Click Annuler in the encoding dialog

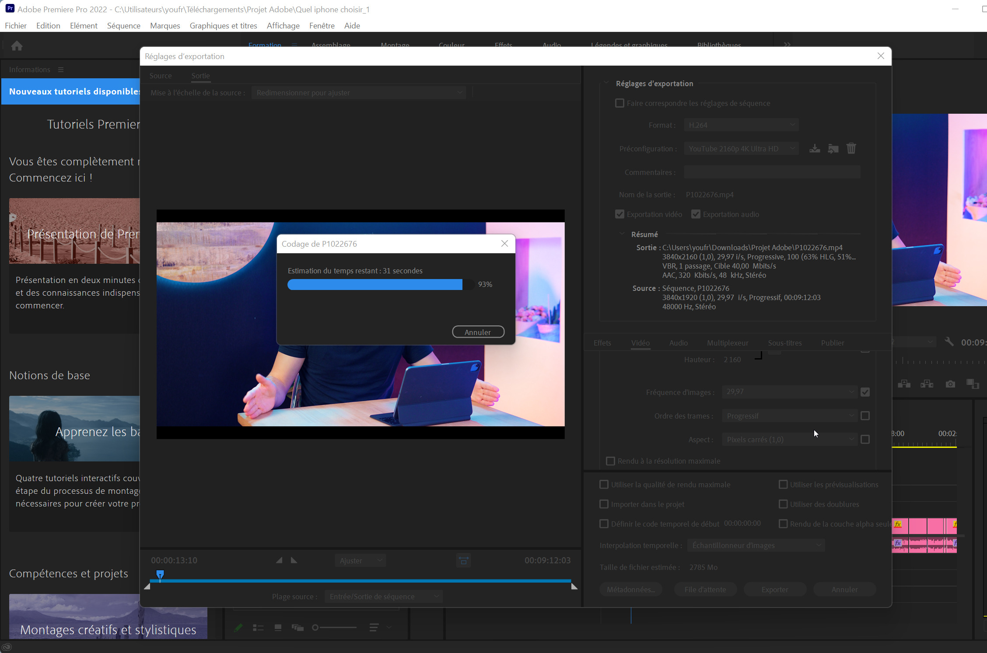[478, 332]
